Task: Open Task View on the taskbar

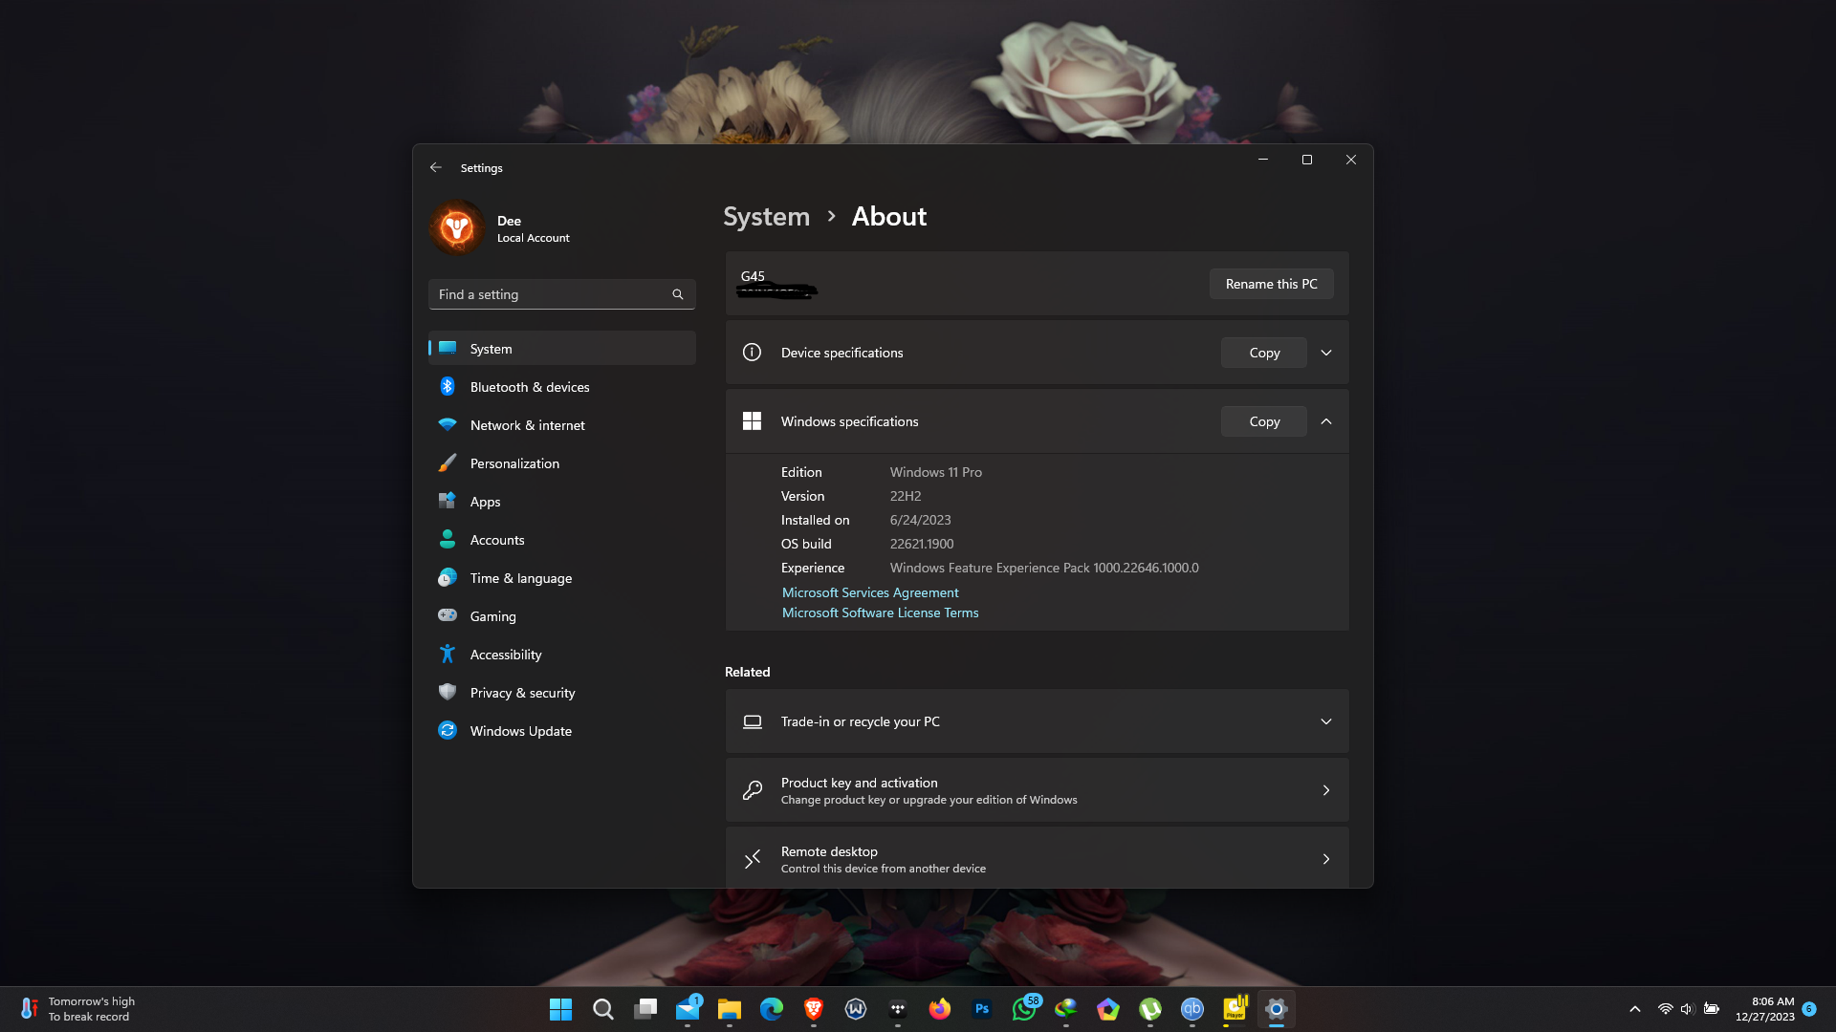Action: [x=645, y=1009]
